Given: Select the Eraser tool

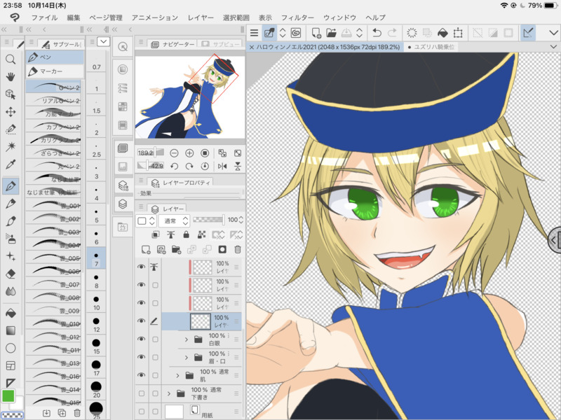Looking at the screenshot, I should click(x=11, y=274).
